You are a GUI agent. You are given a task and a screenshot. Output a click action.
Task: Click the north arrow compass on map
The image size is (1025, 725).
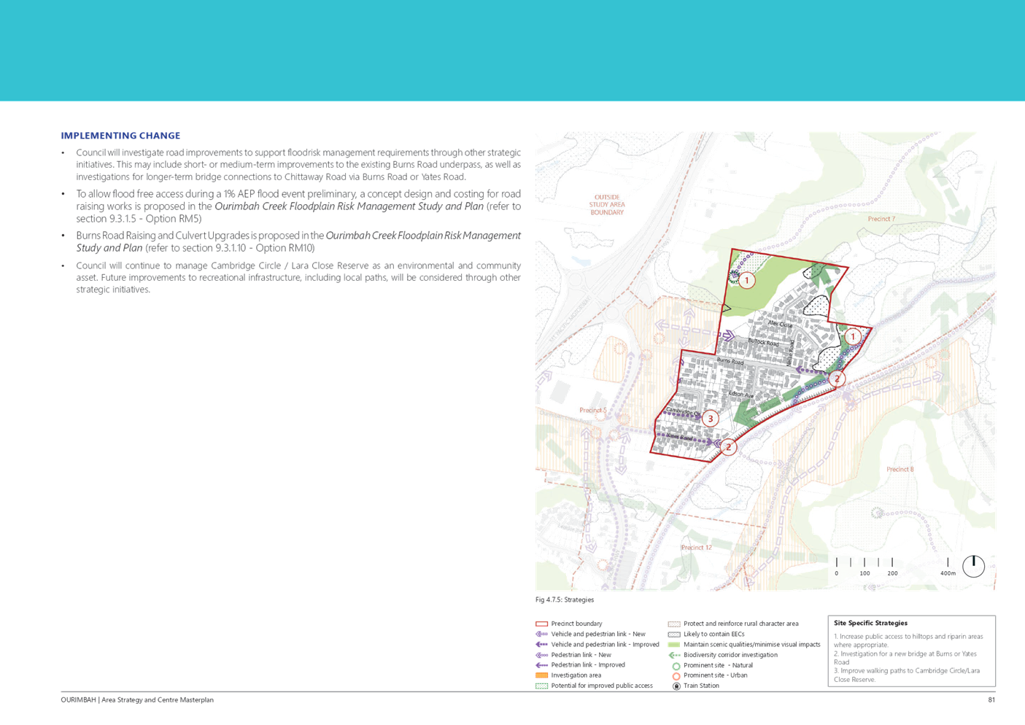click(973, 566)
